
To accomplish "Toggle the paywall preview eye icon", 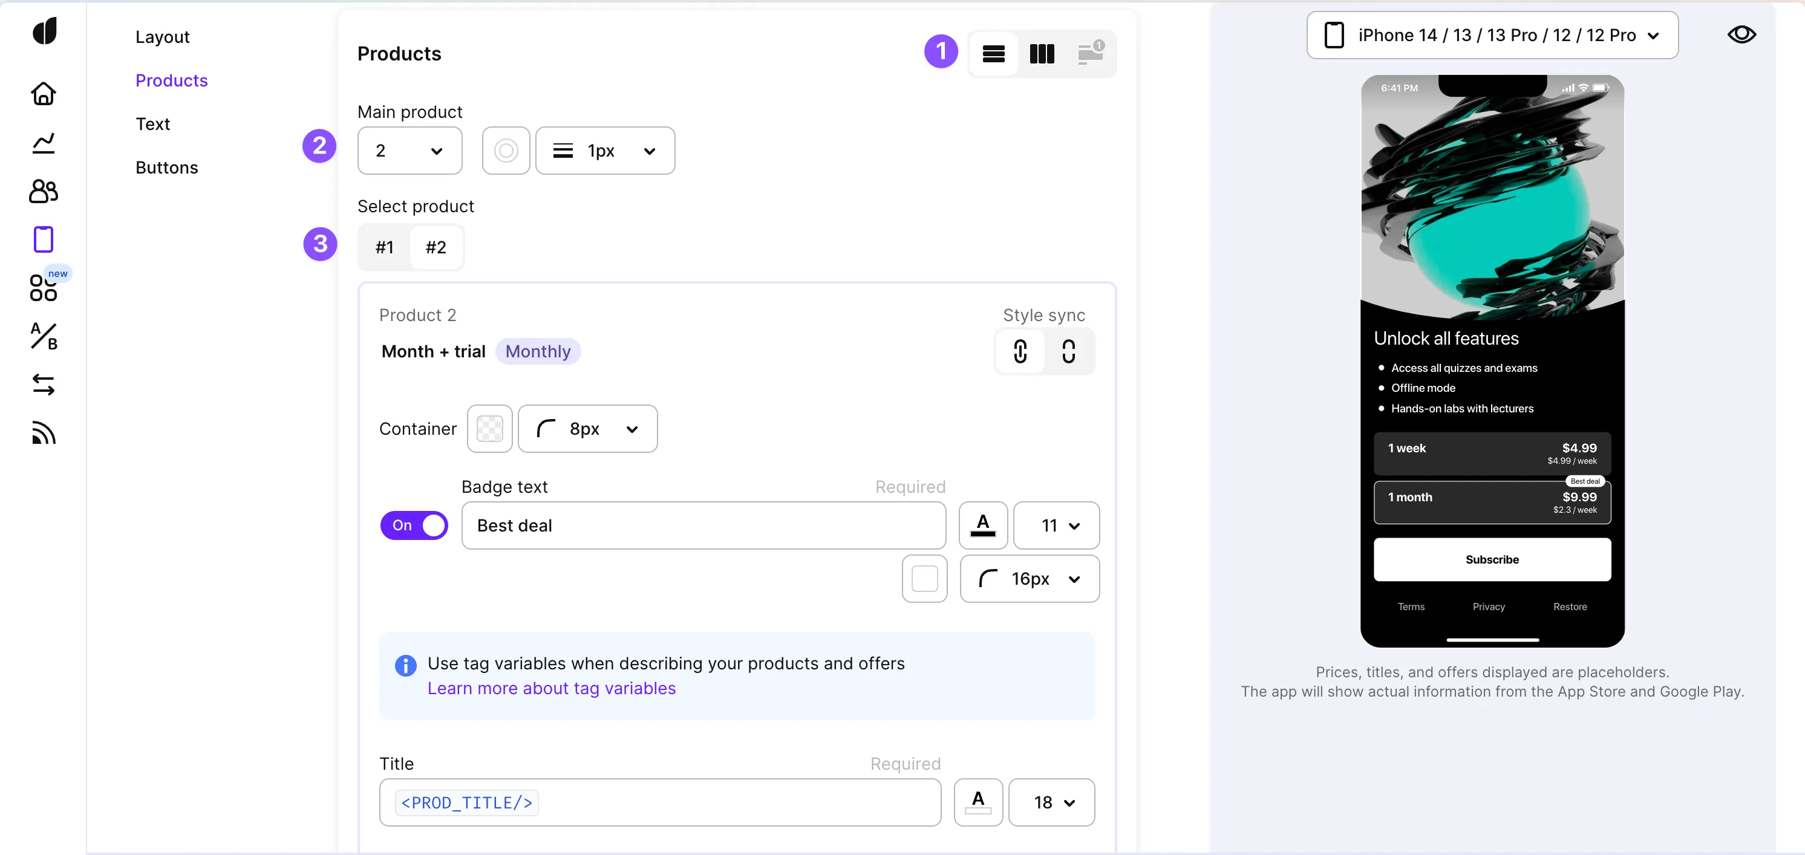I will tap(1740, 35).
